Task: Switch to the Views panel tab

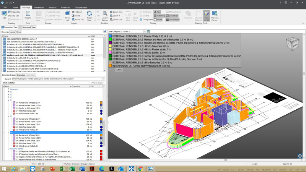Action: click(18, 32)
